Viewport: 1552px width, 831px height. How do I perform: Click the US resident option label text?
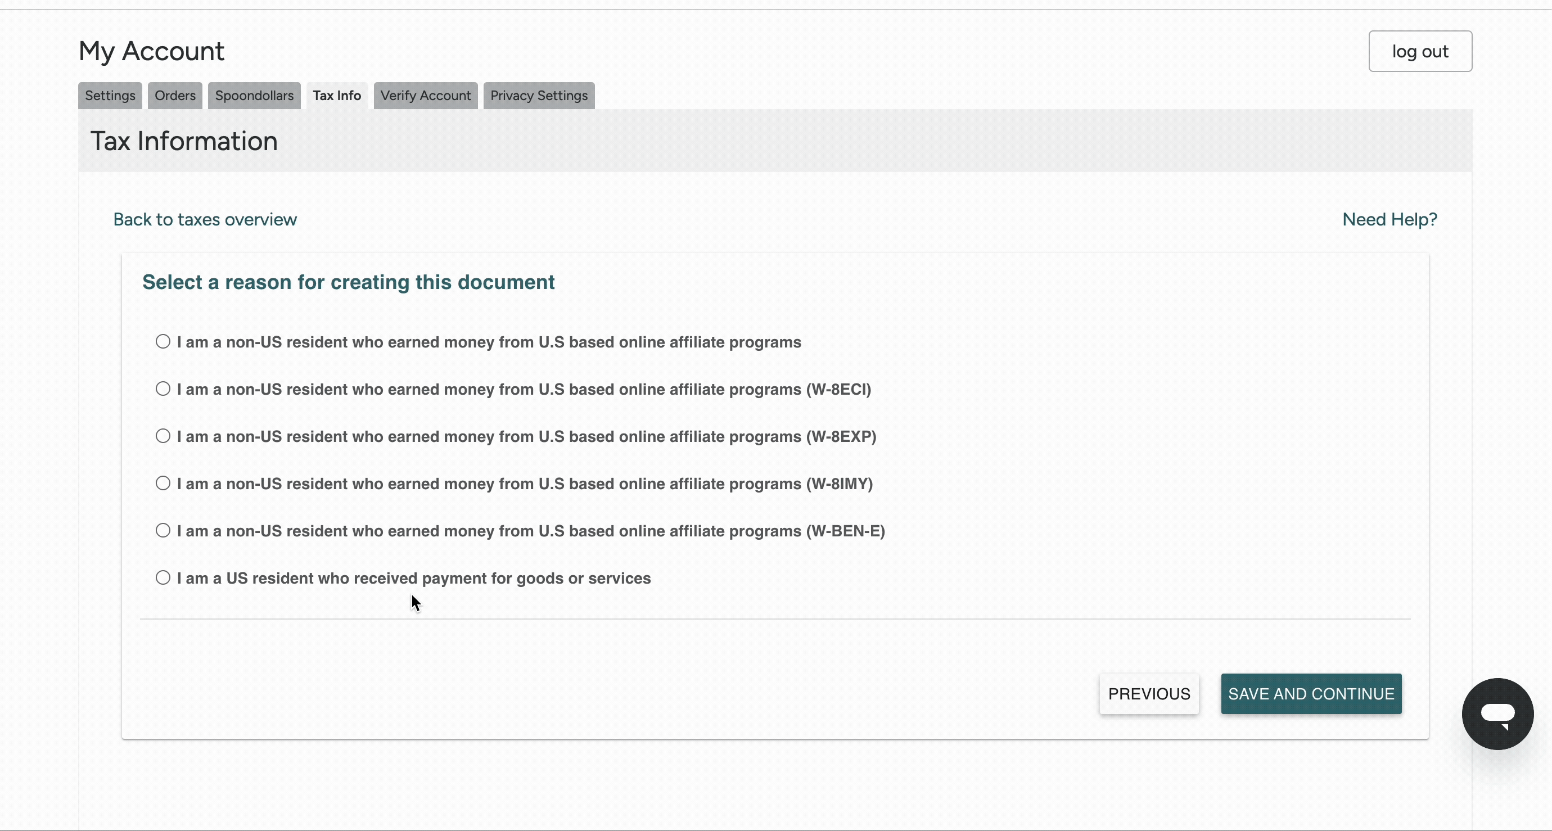[x=414, y=579]
